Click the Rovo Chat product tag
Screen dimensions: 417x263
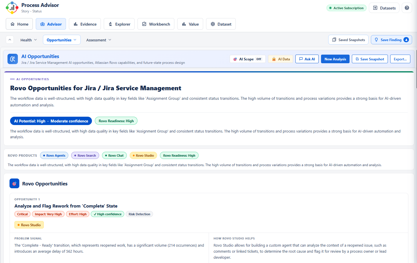(x=114, y=156)
